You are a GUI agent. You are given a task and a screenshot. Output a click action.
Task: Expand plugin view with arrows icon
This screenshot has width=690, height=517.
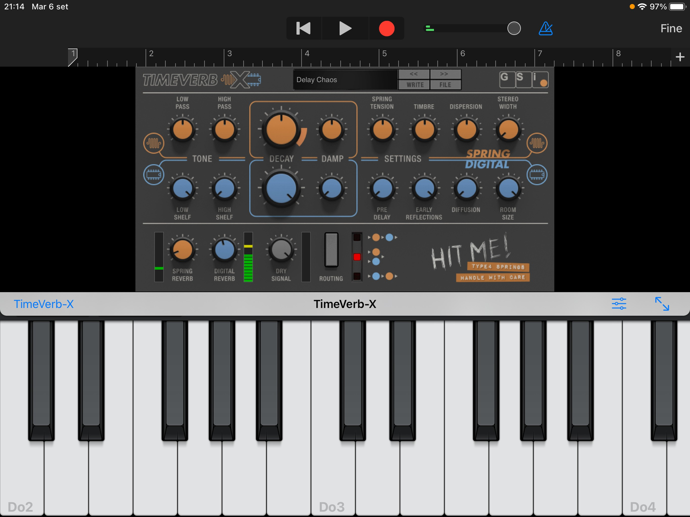(x=662, y=304)
